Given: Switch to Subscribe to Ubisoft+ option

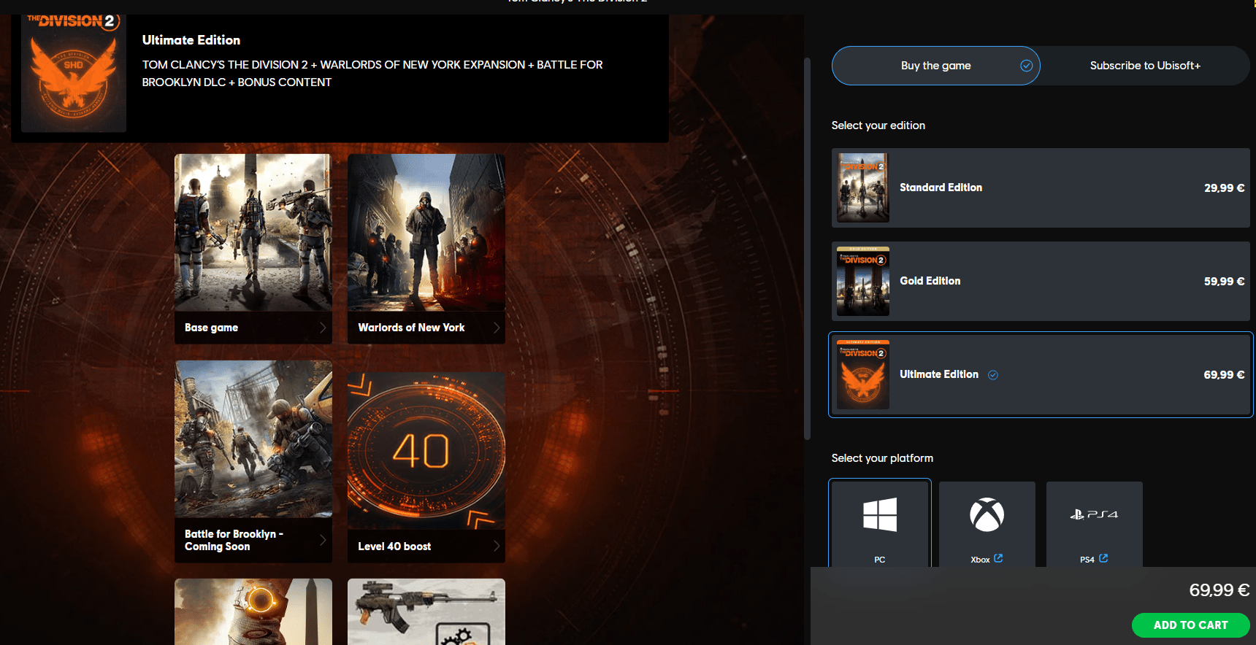Looking at the screenshot, I should 1145,66.
